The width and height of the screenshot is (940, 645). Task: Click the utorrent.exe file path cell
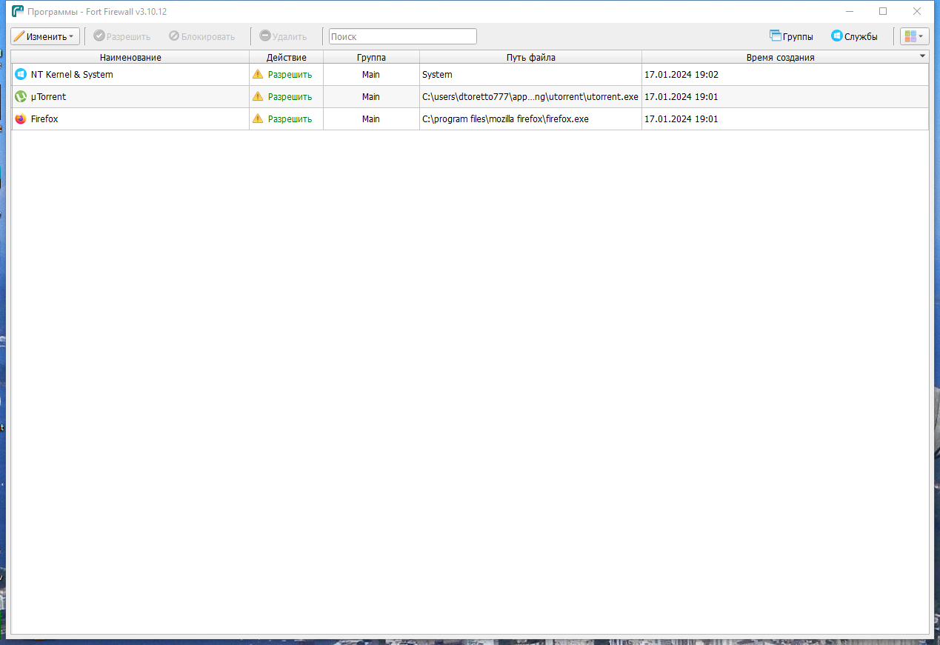530,97
